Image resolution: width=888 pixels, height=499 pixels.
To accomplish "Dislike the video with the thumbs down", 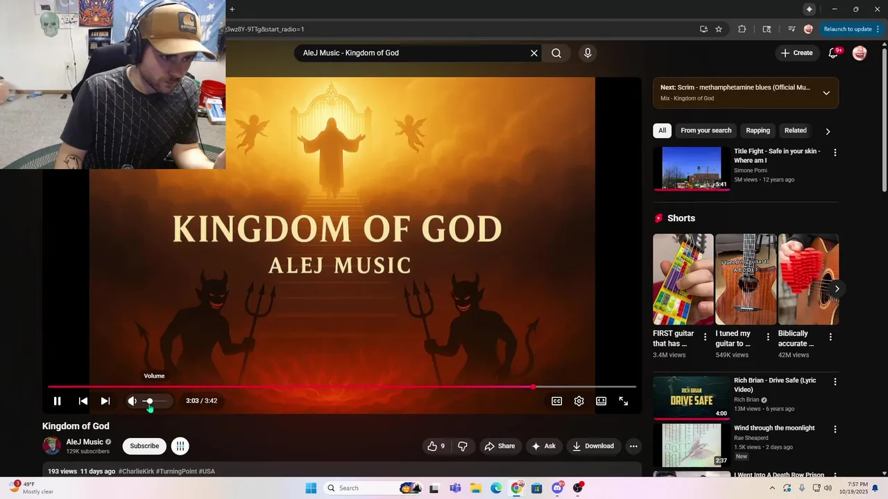I will click(x=463, y=446).
